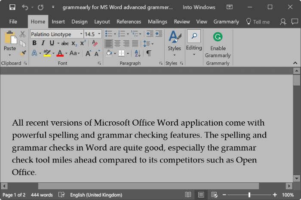Open the Grammarly ribbon tab
The width and height of the screenshot is (301, 200).
point(226,22)
